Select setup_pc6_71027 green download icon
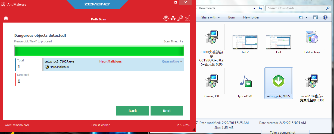The width and height of the screenshot is (334, 134). tap(279, 81)
